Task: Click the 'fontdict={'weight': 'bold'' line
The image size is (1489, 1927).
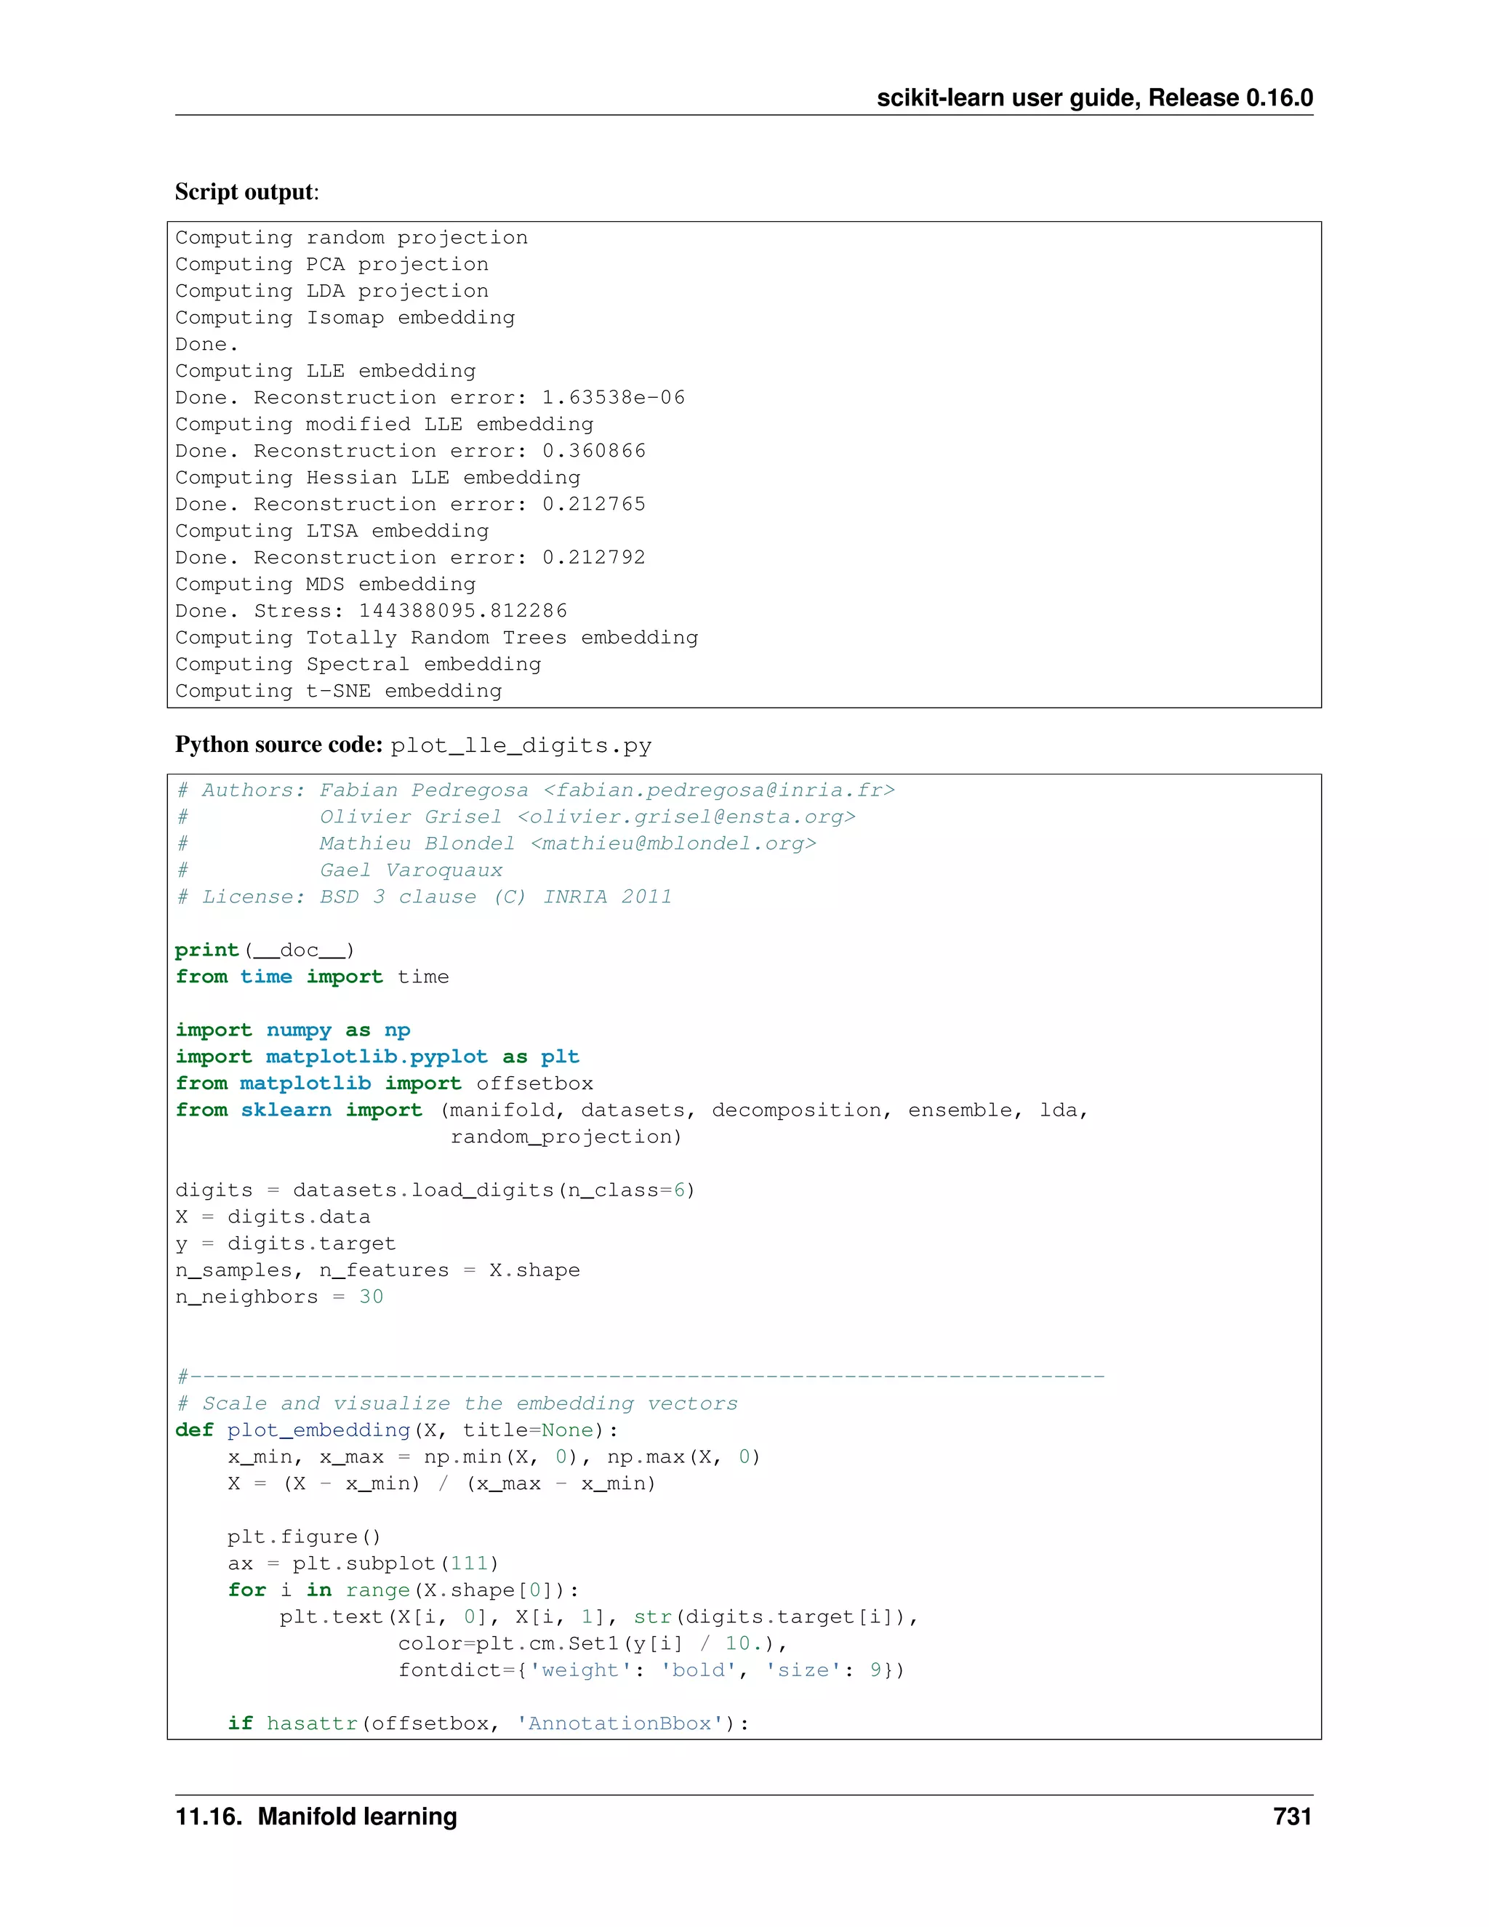Action: pos(652,1670)
